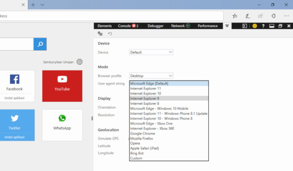
Task: Click the blue search button
Action: click(x=40, y=44)
